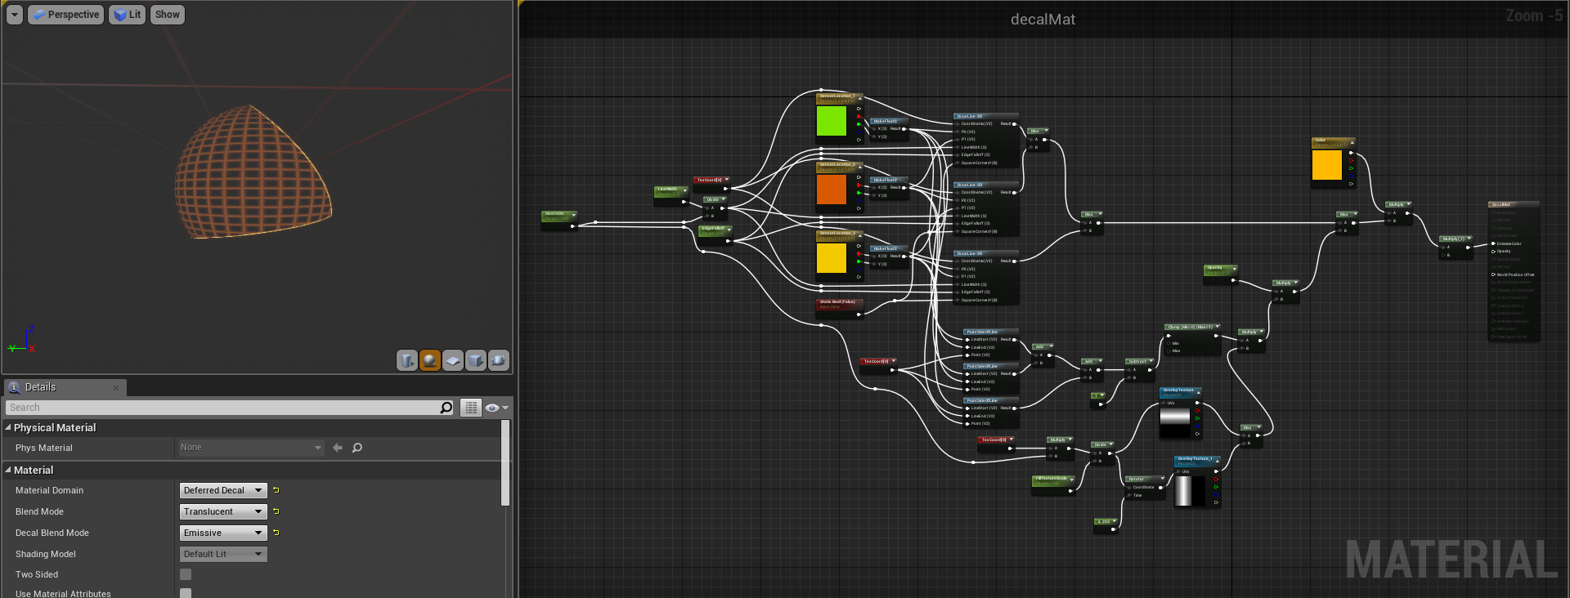
Task: Click the Details tab magnifier icon
Action: click(x=14, y=387)
